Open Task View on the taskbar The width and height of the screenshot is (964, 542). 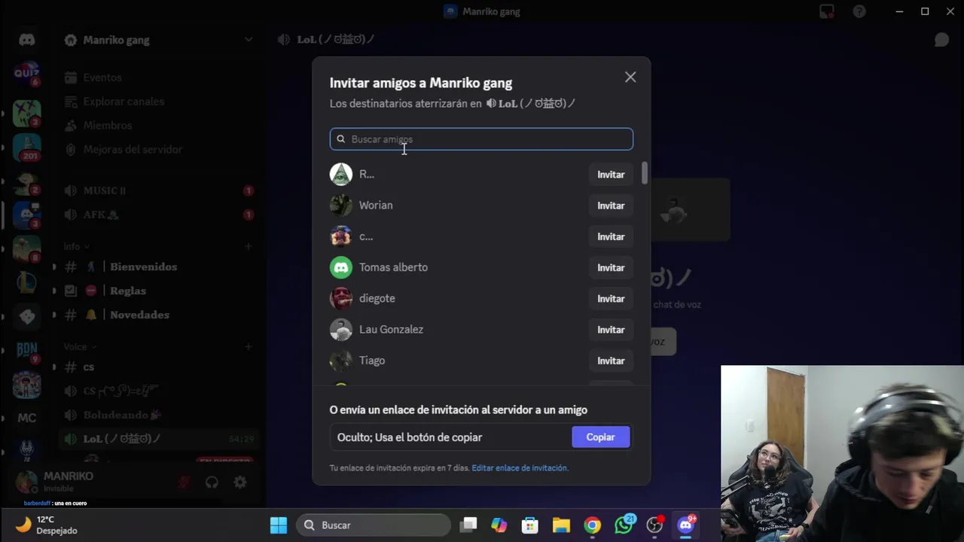pyautogui.click(x=468, y=525)
